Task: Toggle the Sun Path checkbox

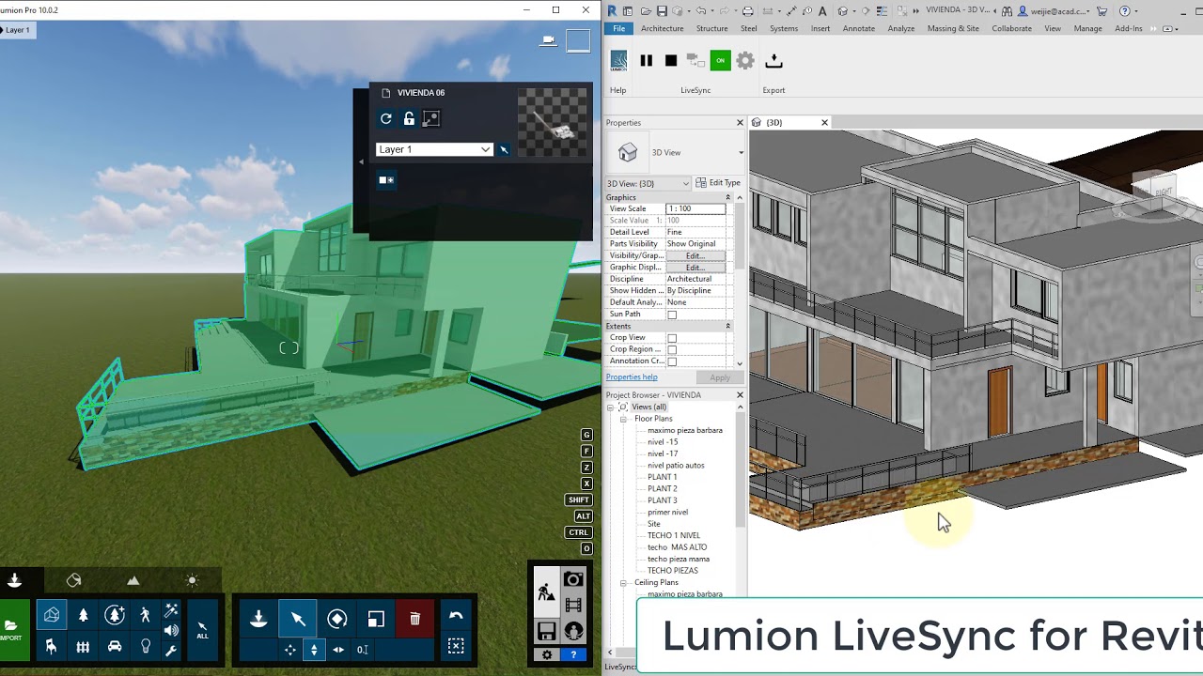Action: click(x=672, y=315)
